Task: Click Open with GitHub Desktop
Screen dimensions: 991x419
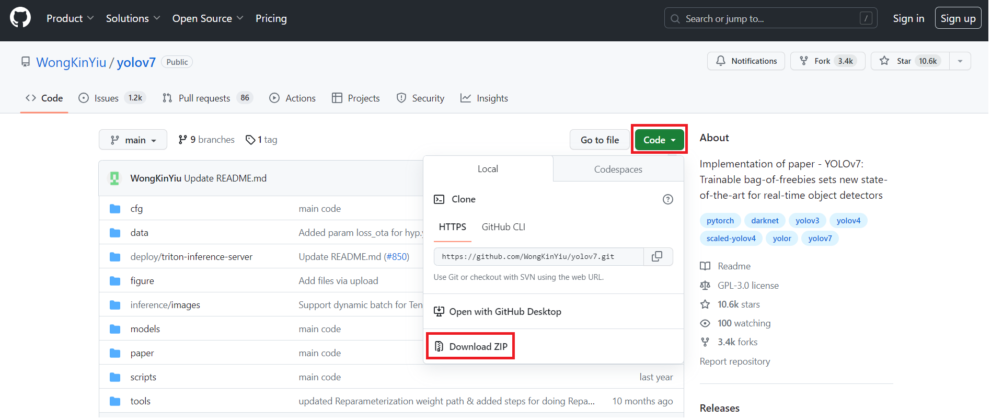Action: pyautogui.click(x=498, y=312)
